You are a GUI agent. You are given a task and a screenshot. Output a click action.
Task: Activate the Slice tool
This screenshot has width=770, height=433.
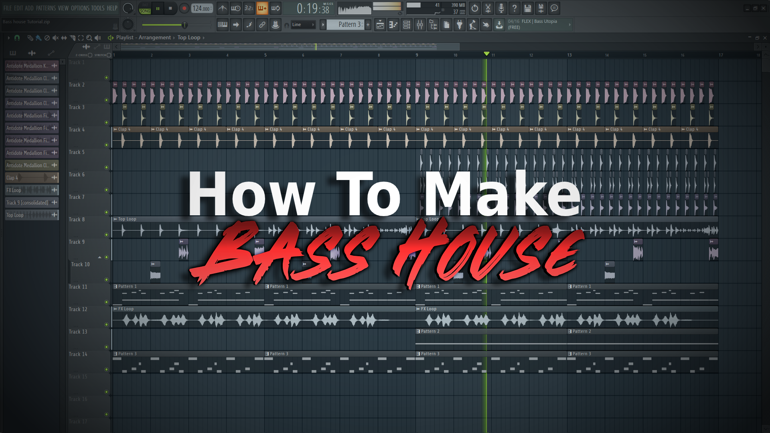coord(73,38)
